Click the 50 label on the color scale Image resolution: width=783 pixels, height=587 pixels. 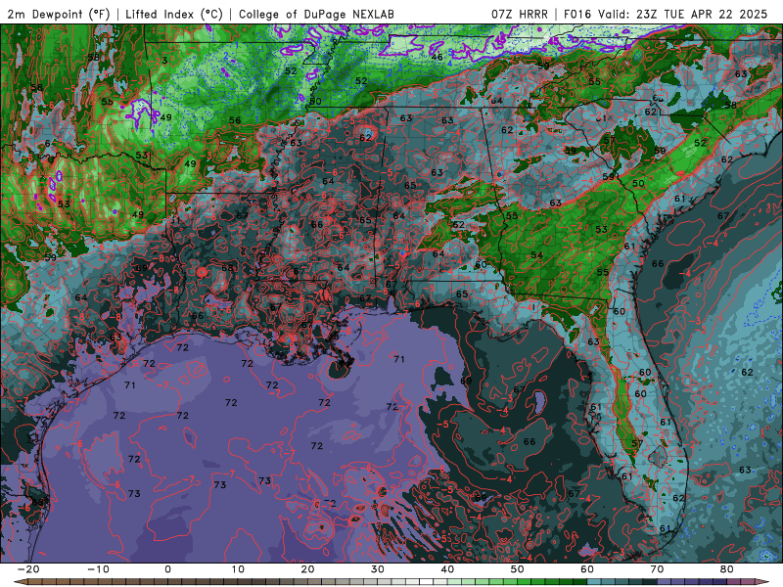click(x=518, y=569)
